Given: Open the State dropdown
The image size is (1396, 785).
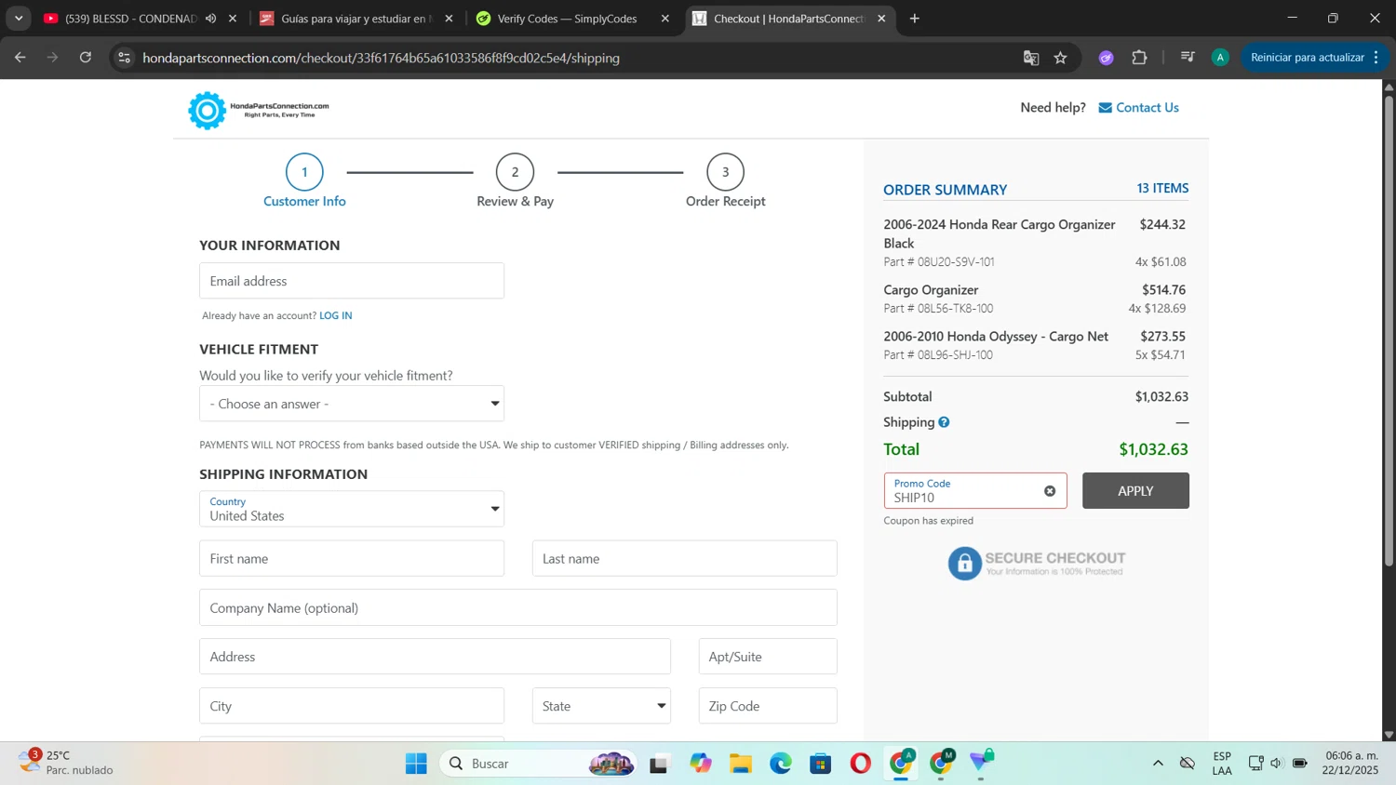Looking at the screenshot, I should (601, 706).
